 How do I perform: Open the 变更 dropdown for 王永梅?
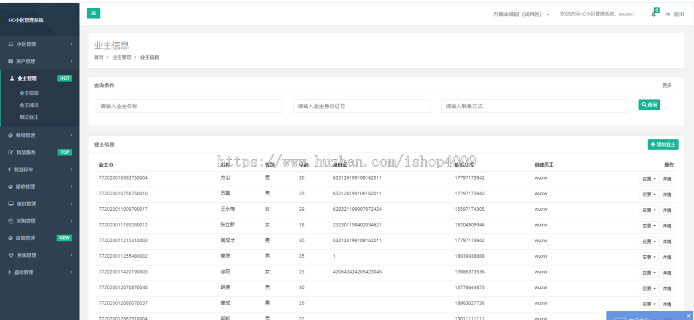click(x=648, y=210)
